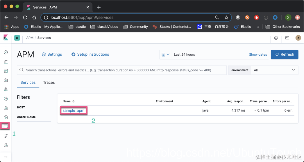Click the browser address bar URL
Image resolution: width=304 pixels, height=162 pixels.
coord(82,18)
